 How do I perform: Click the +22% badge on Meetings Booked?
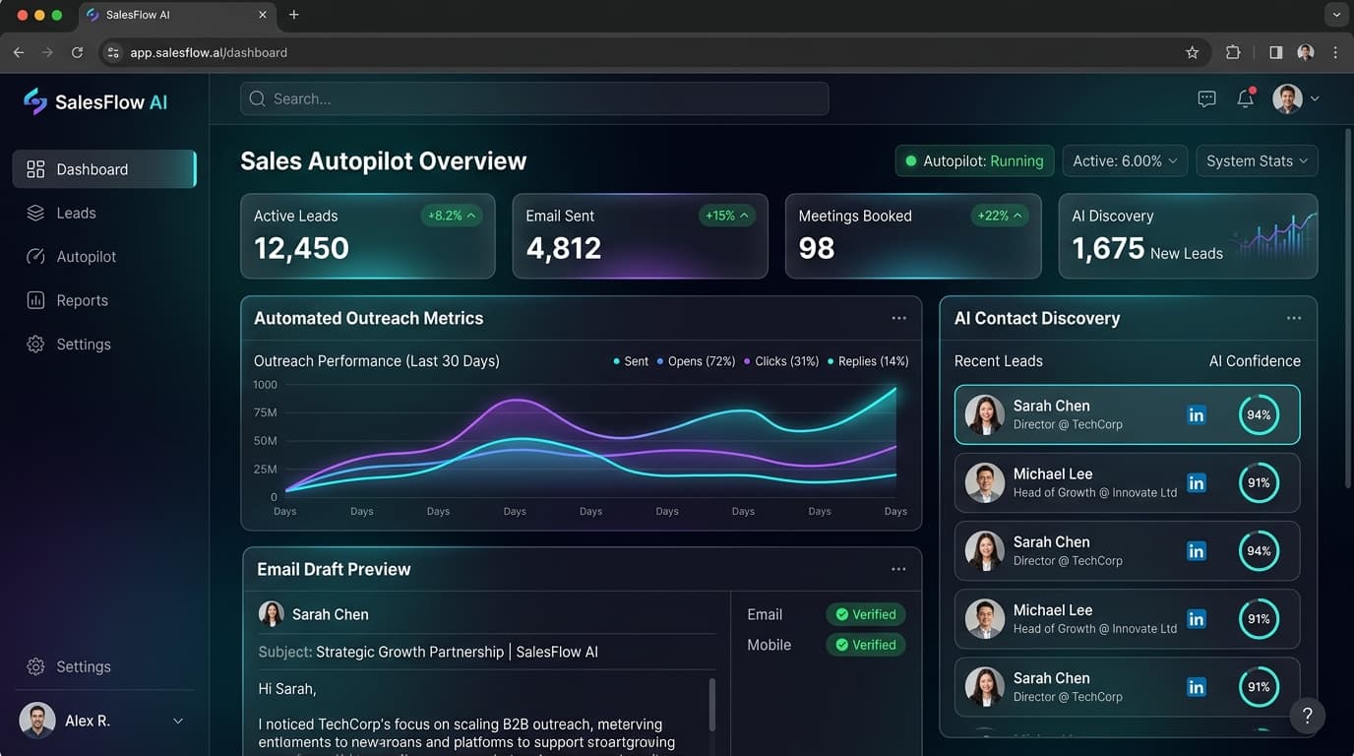click(x=999, y=216)
